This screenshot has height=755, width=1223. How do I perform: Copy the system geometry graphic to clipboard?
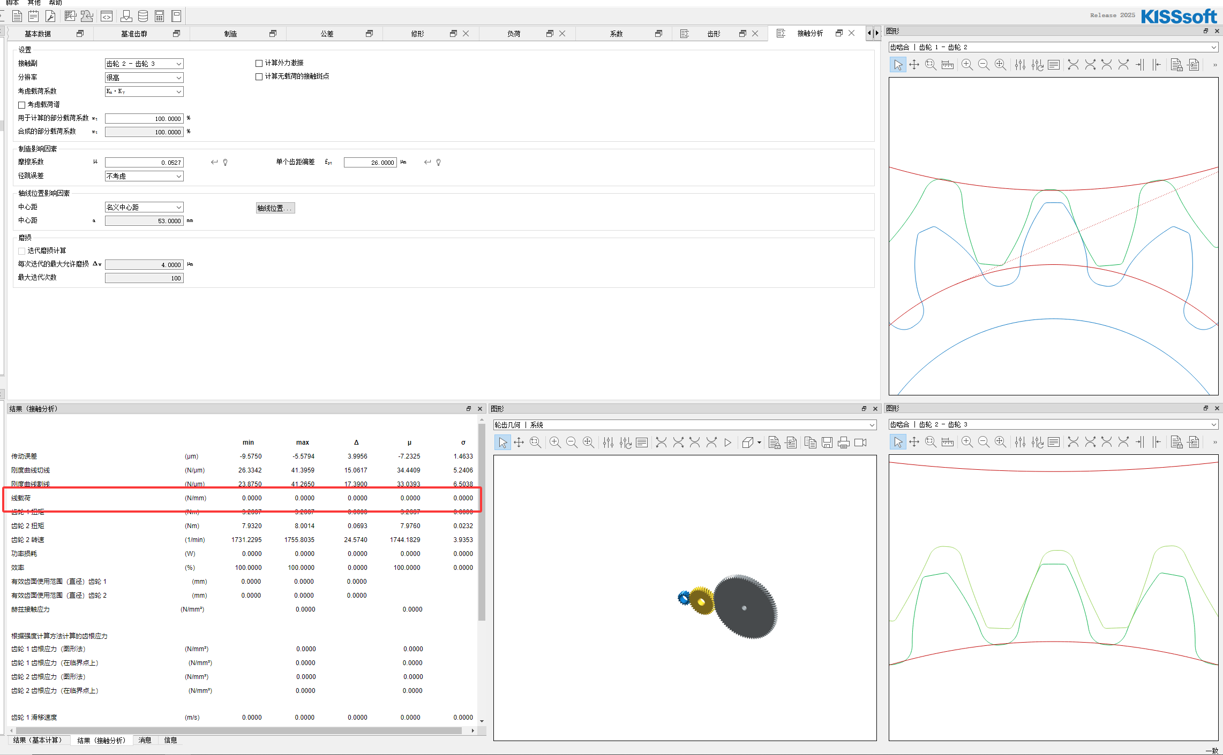pos(811,442)
